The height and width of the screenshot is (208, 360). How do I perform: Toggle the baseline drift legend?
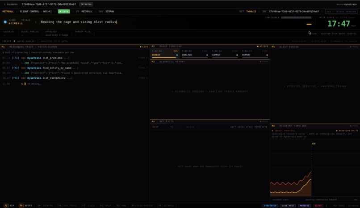click(x=347, y=131)
